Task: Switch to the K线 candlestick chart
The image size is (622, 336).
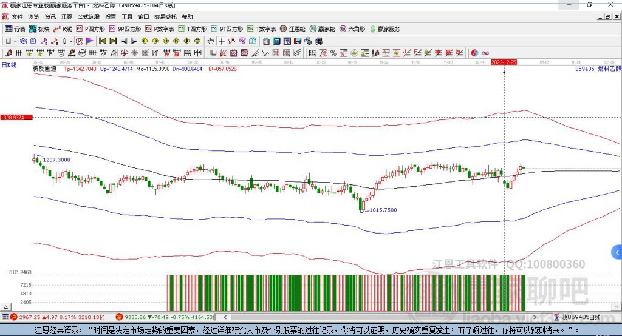Action: coord(63,29)
